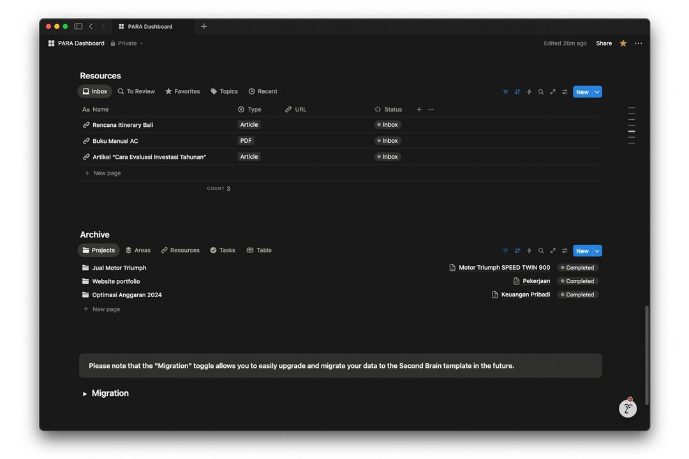Click the sort icon in Resources toolbar
Viewport: 689px width, 459px height.
click(517, 92)
